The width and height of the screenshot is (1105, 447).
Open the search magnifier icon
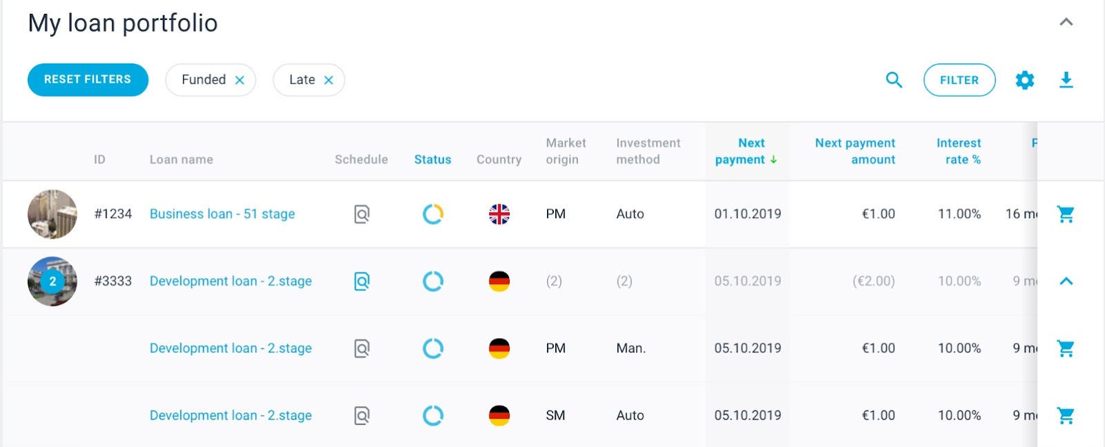coord(894,80)
